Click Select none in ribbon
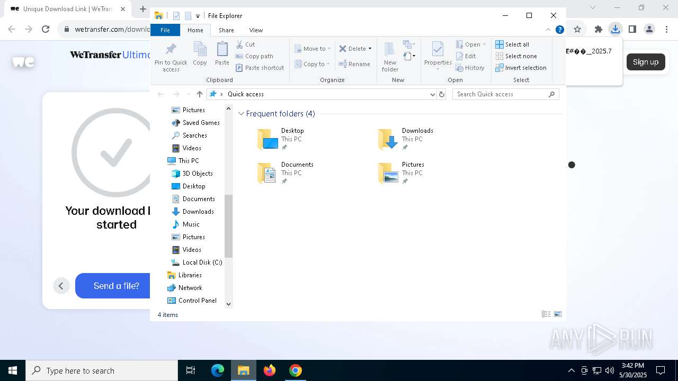The width and height of the screenshot is (678, 381). [516, 56]
